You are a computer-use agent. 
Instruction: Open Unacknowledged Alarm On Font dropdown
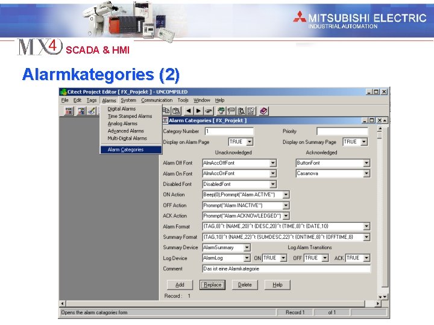273,173
